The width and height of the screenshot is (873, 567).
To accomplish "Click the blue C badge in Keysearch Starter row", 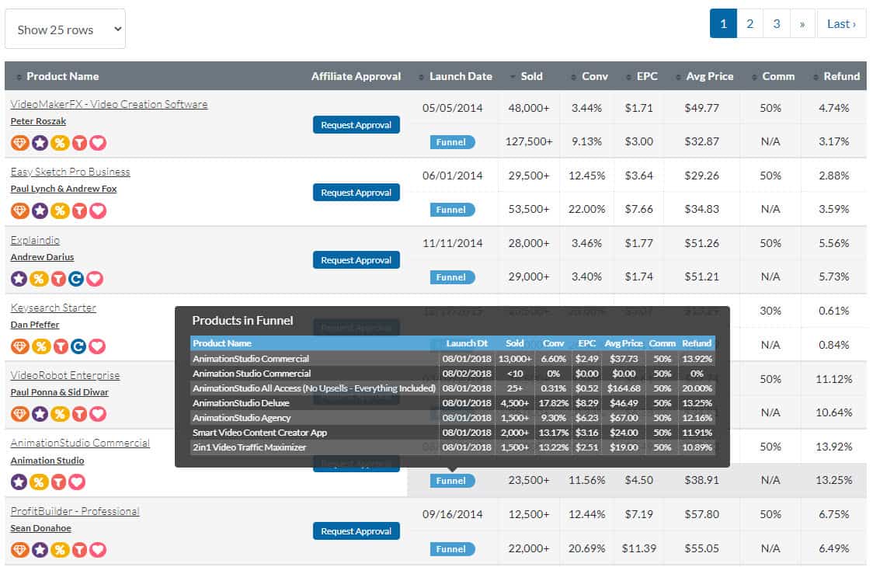I will (x=78, y=346).
